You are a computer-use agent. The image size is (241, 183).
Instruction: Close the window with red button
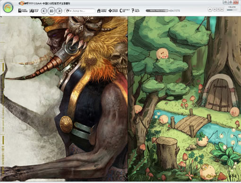coord(236,2)
